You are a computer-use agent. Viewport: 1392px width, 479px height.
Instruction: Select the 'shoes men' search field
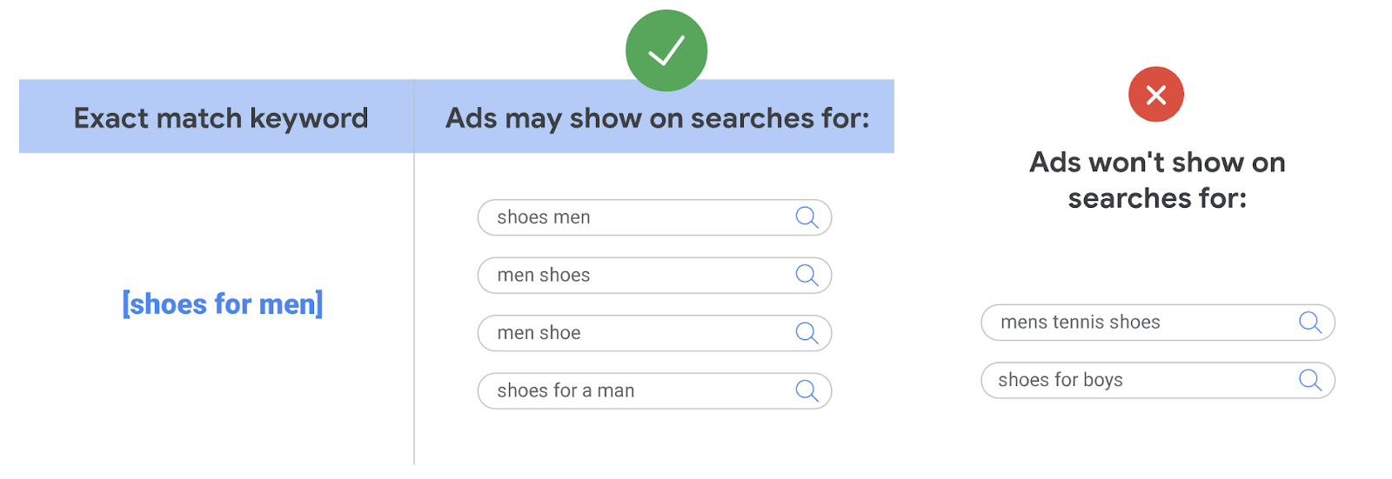click(x=654, y=217)
